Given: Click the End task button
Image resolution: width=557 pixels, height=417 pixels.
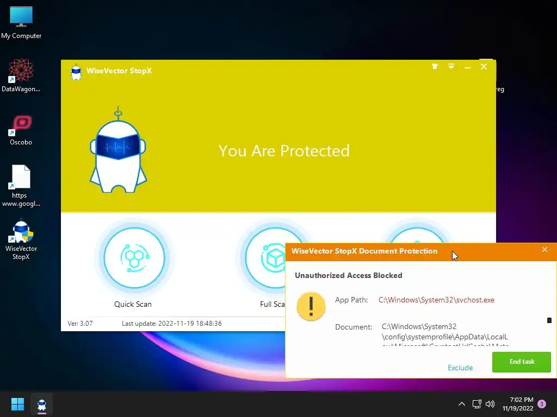Looking at the screenshot, I should [522, 362].
